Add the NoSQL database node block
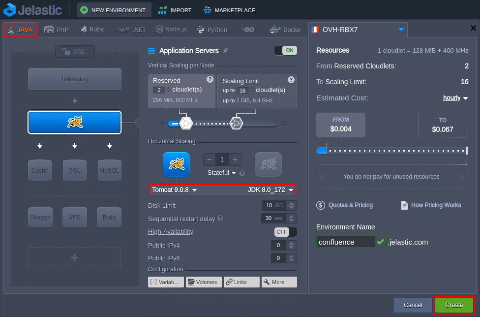The image size is (480, 317). (x=109, y=170)
